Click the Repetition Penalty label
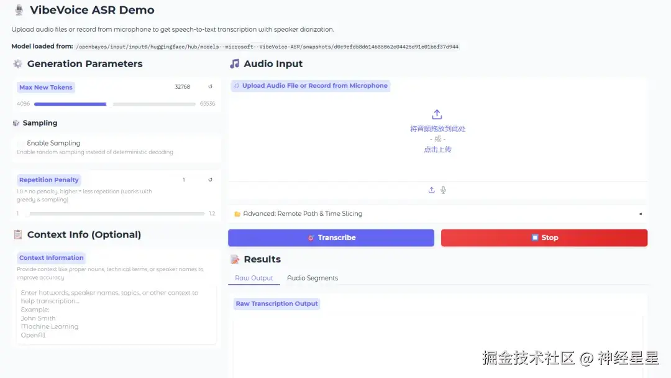Screen dimensions: 671x378 pyautogui.click(x=49, y=180)
